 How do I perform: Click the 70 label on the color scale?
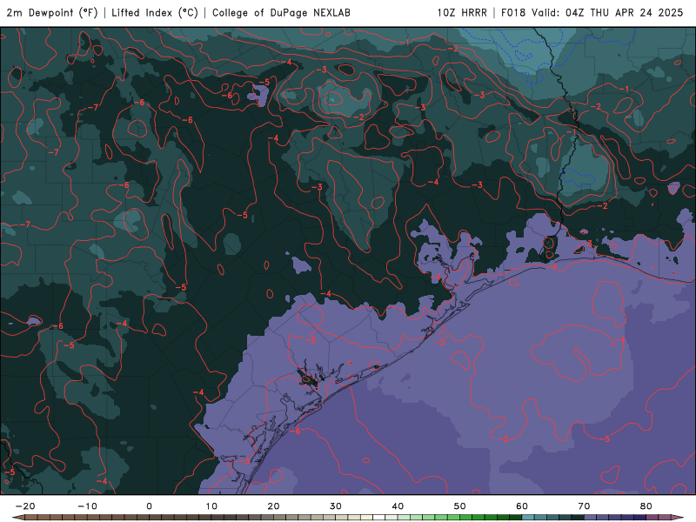click(584, 506)
